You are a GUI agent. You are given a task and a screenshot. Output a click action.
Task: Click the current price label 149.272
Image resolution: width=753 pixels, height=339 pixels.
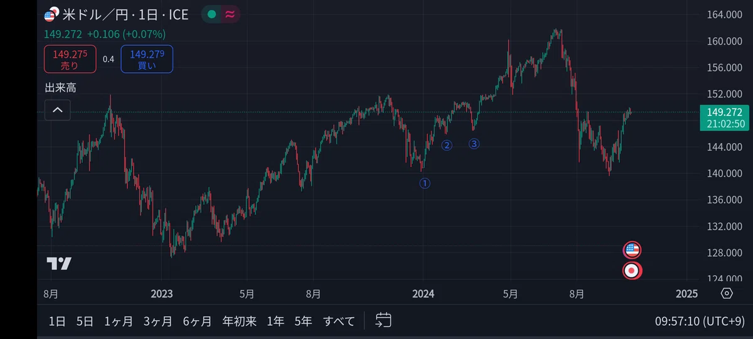(x=724, y=112)
